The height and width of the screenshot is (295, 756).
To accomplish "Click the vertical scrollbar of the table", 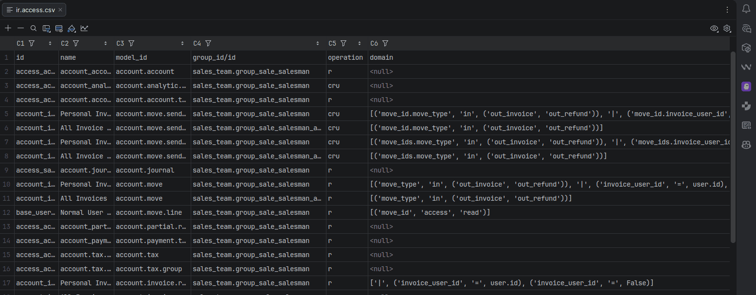I will [x=733, y=146].
